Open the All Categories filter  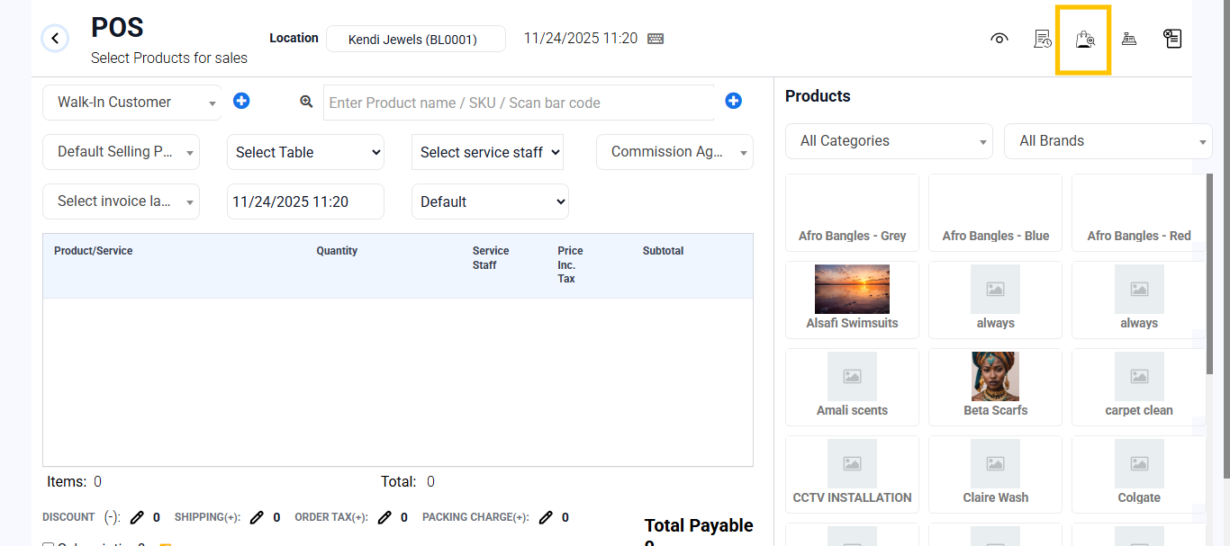pyautogui.click(x=889, y=141)
